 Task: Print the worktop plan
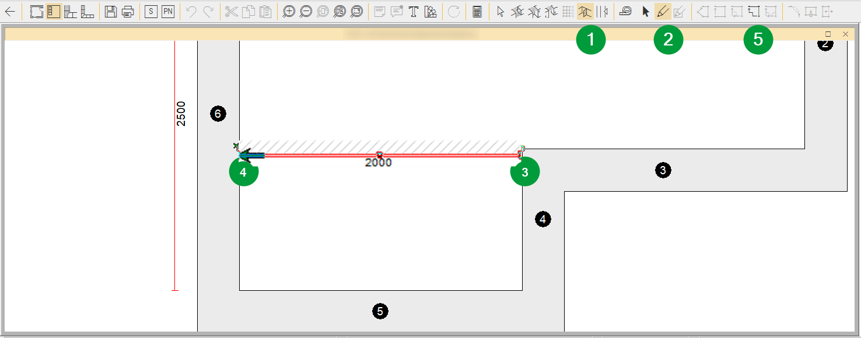pos(128,11)
